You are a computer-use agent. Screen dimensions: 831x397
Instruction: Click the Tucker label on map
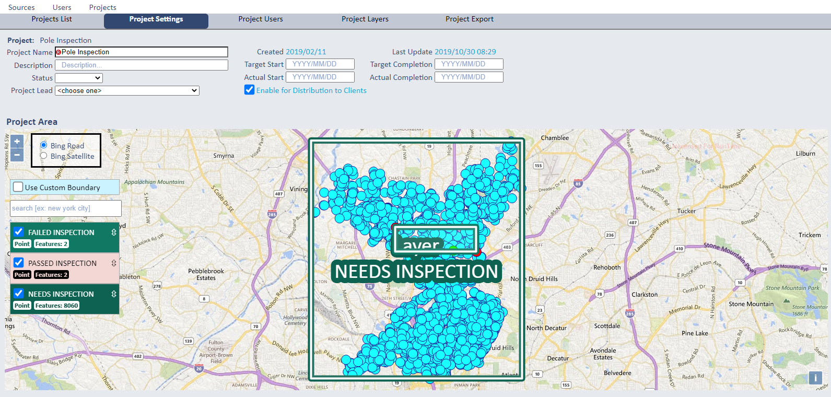[686, 211]
